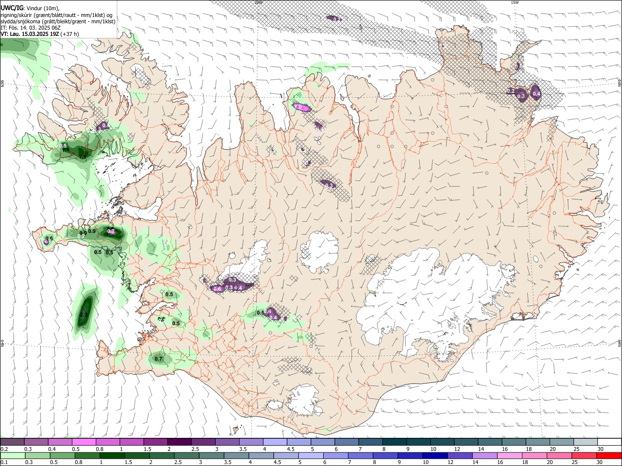
Task: Click the darkest green 1–1.5 swatch in bottom legend row
Action: (x=112, y=455)
